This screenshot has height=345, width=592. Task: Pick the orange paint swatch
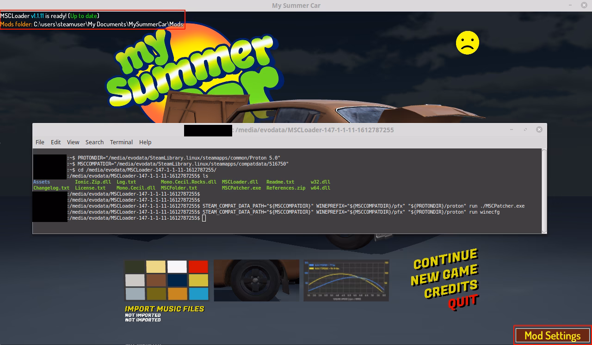tap(177, 294)
